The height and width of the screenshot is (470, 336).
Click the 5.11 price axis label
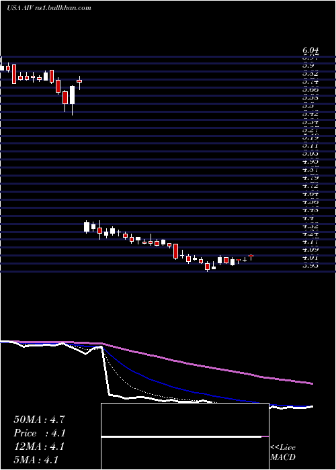(310, 146)
